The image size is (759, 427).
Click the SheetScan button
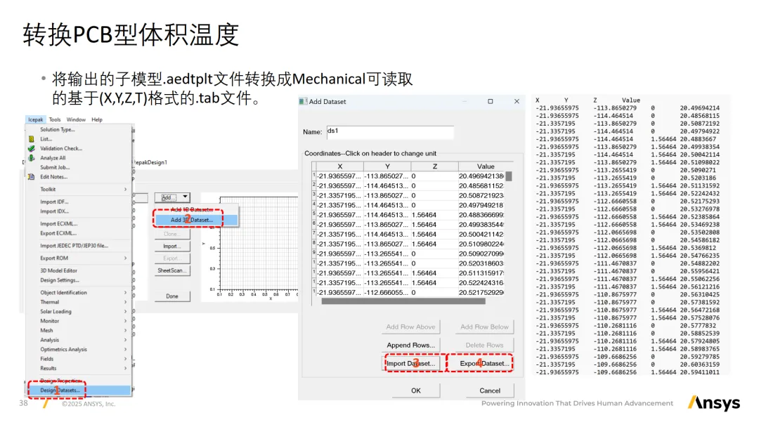click(172, 270)
